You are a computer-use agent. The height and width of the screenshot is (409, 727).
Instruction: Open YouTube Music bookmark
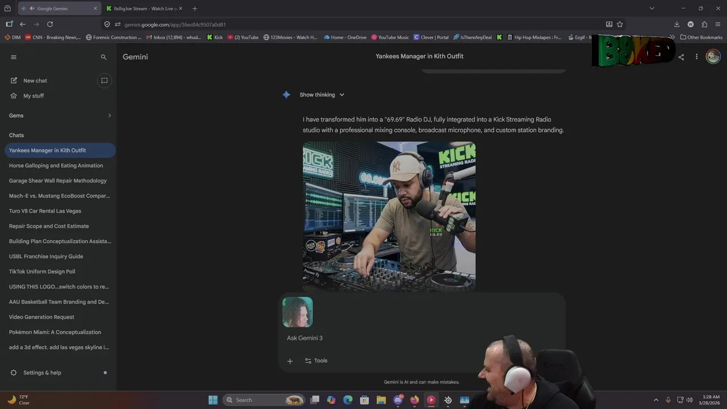[390, 37]
